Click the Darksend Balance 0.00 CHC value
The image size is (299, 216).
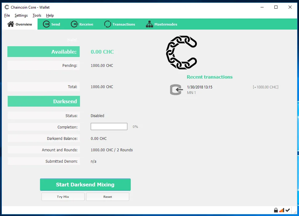pyautogui.click(x=98, y=138)
